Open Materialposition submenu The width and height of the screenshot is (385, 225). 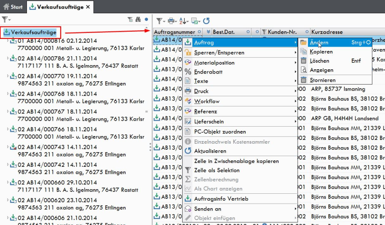(240, 62)
